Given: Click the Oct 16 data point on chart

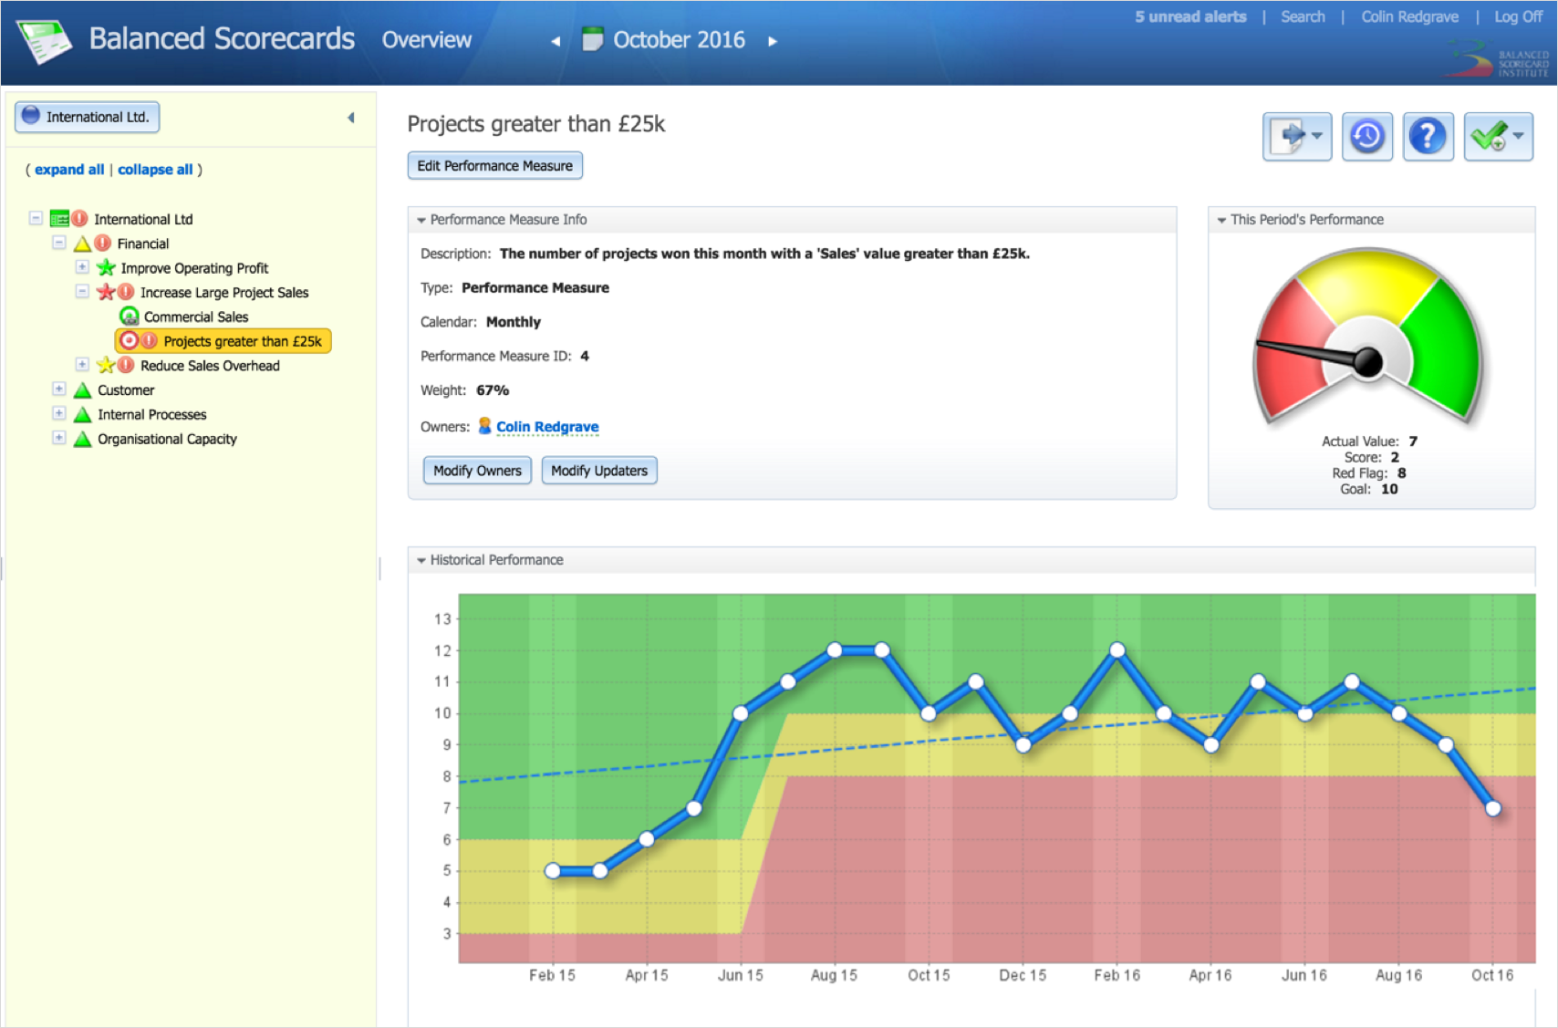Looking at the screenshot, I should tap(1492, 808).
